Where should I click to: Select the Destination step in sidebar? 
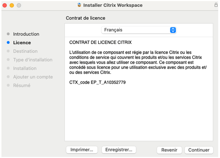point(26,51)
